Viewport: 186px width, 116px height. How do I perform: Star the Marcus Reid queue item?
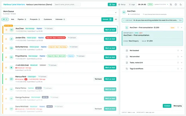6,79
